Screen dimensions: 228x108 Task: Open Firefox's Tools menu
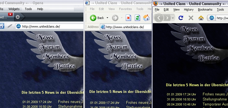coord(220,9)
